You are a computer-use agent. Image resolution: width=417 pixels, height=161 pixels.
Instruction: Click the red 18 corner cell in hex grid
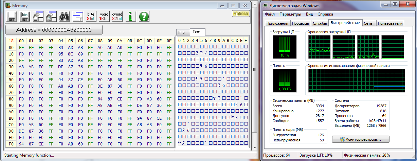(x=11, y=41)
